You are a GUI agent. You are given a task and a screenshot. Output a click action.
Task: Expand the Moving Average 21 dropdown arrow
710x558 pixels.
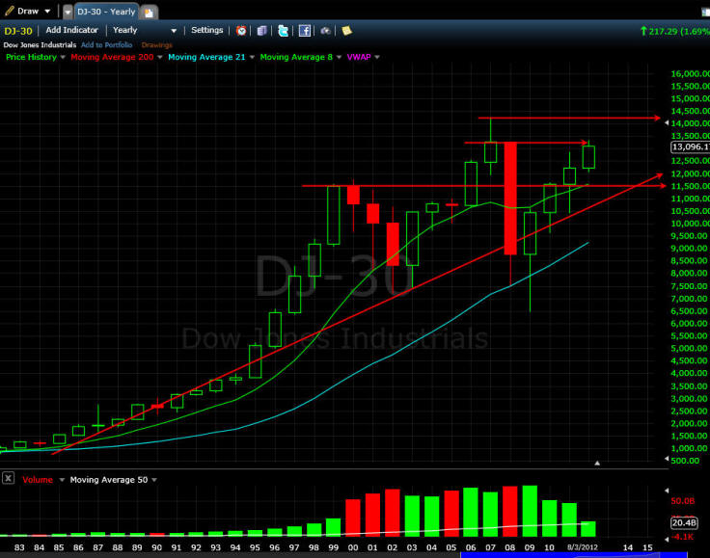(252, 57)
